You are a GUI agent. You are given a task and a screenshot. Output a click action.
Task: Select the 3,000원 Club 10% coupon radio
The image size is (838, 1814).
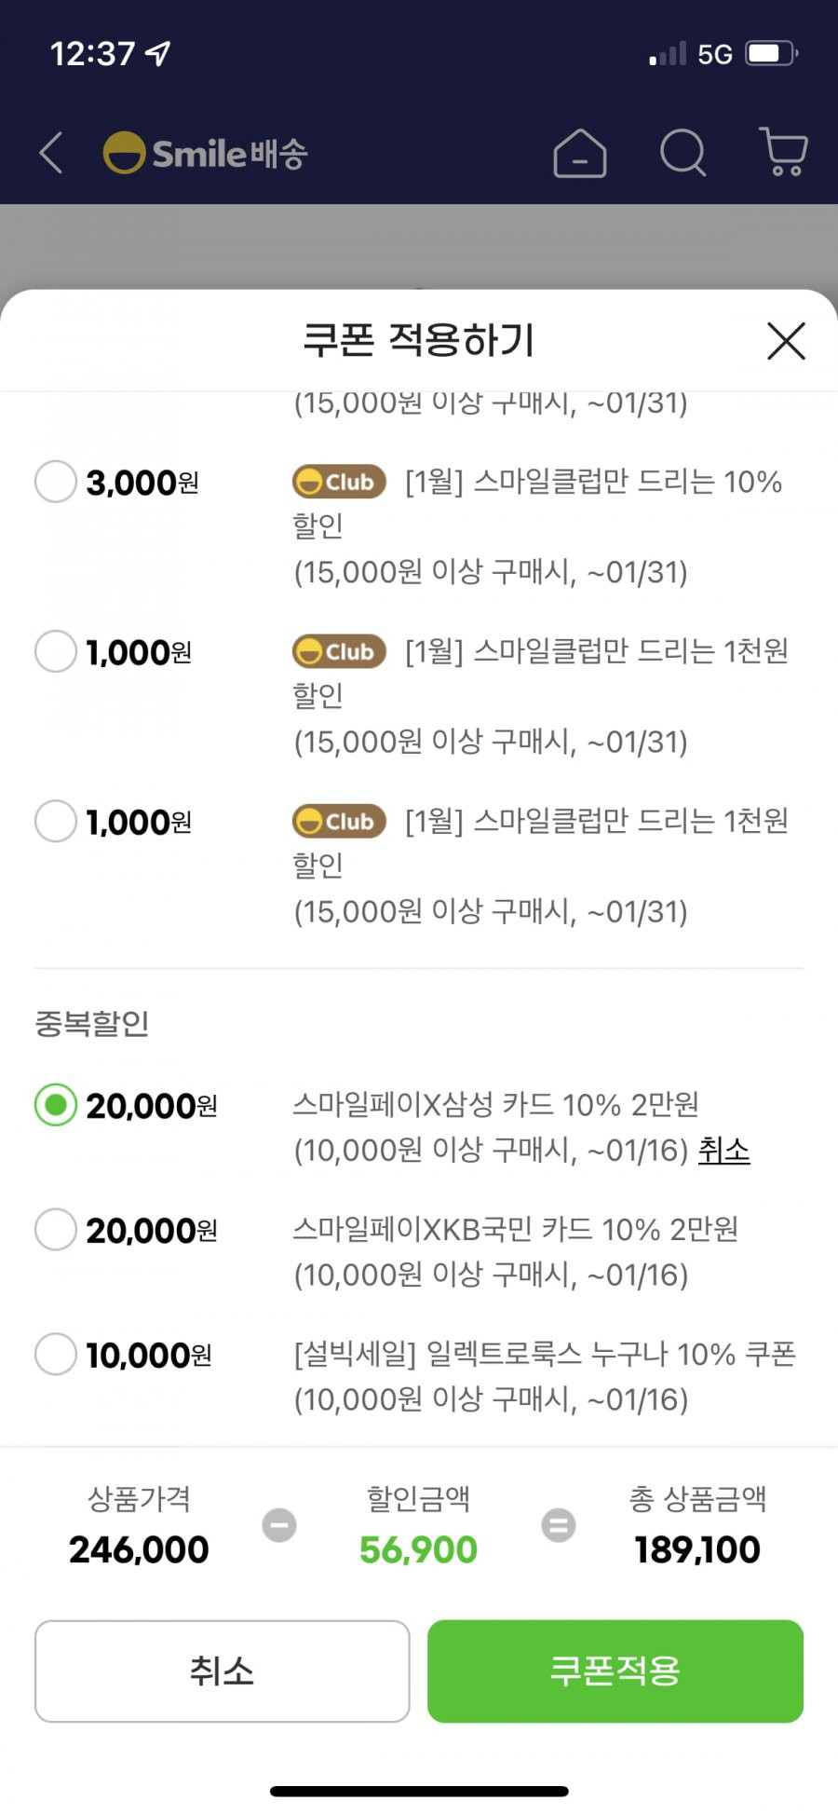(x=56, y=482)
